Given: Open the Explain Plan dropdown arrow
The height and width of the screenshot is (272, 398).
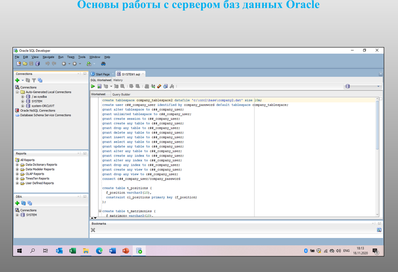Looking at the screenshot, I should coord(111,87).
